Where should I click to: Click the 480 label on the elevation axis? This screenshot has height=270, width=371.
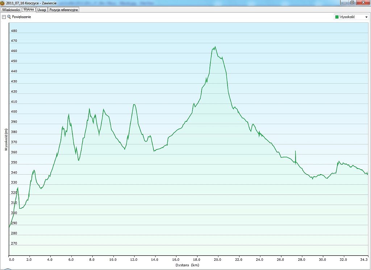coord(14,31)
